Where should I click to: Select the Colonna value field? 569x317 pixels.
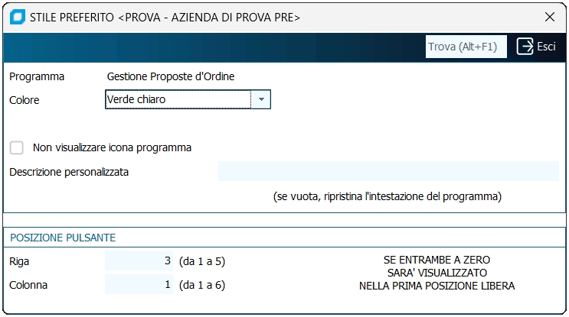[139, 285]
